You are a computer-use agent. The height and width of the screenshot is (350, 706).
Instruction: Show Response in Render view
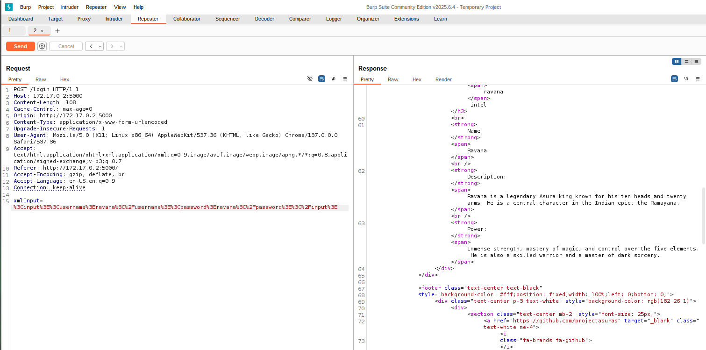(x=443, y=79)
